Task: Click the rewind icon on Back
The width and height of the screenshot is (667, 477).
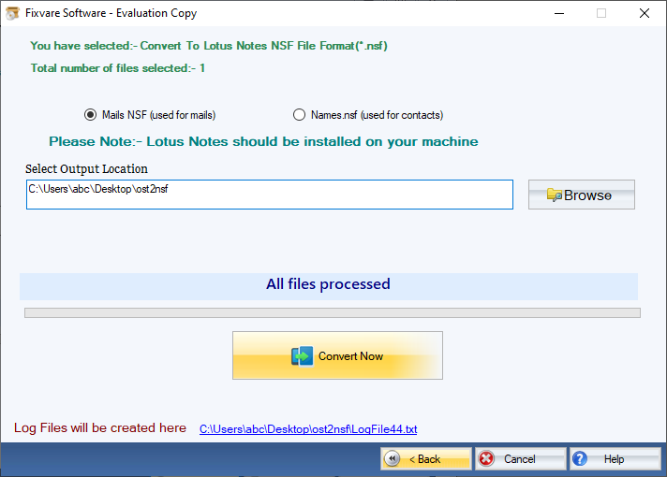Action: (x=393, y=458)
